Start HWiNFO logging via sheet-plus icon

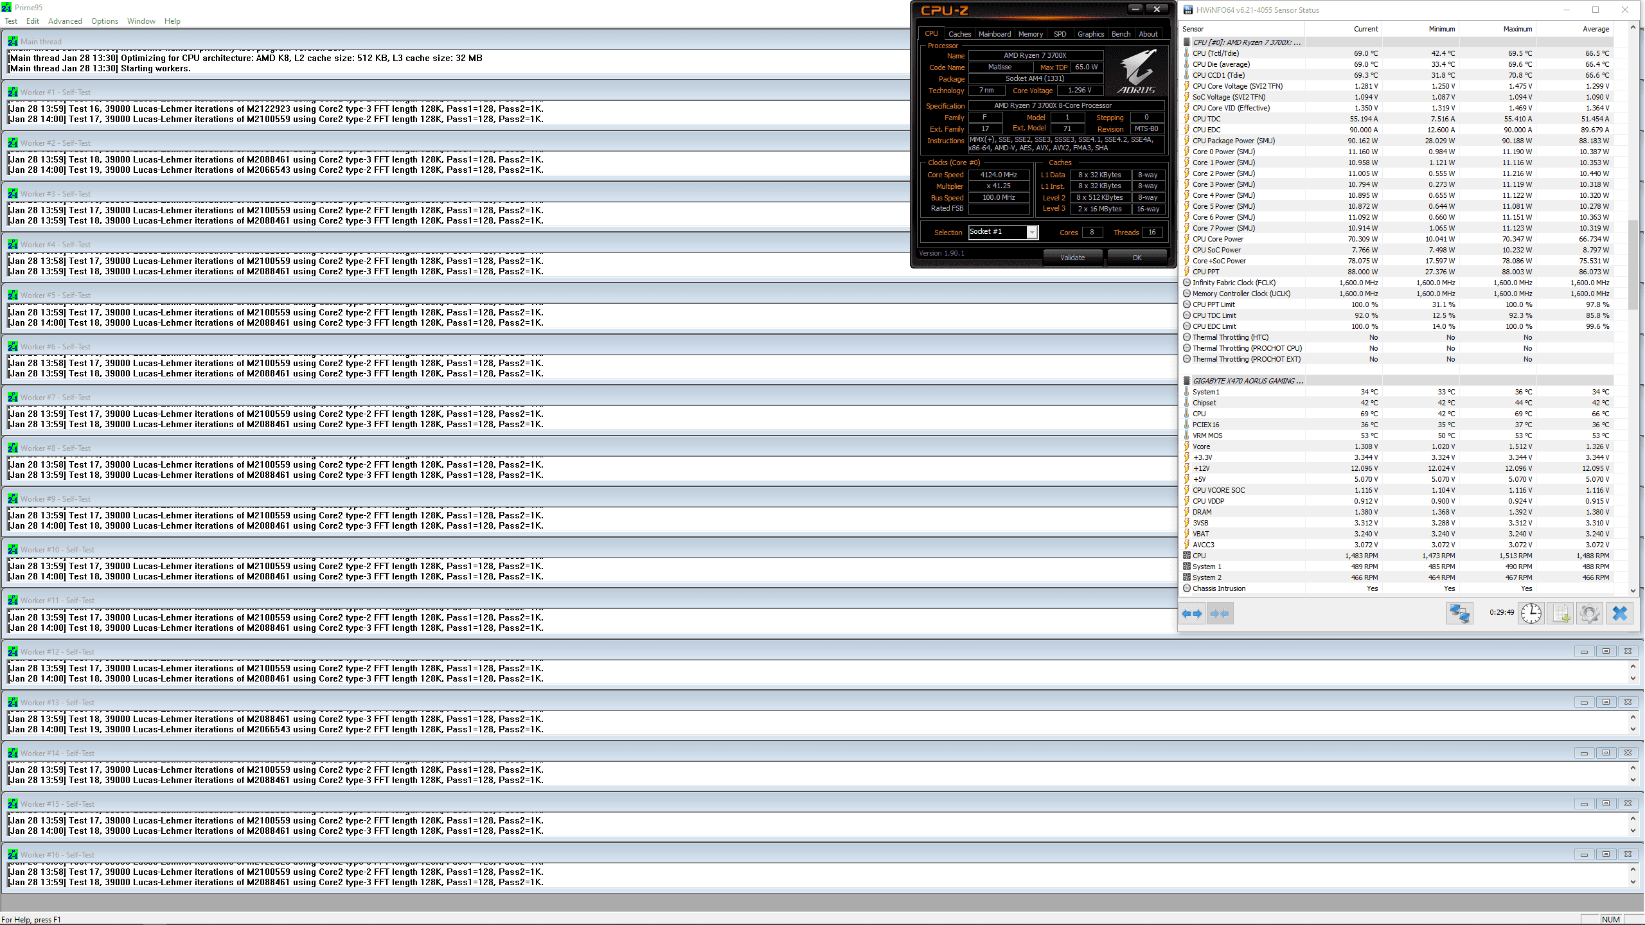pyautogui.click(x=1560, y=613)
